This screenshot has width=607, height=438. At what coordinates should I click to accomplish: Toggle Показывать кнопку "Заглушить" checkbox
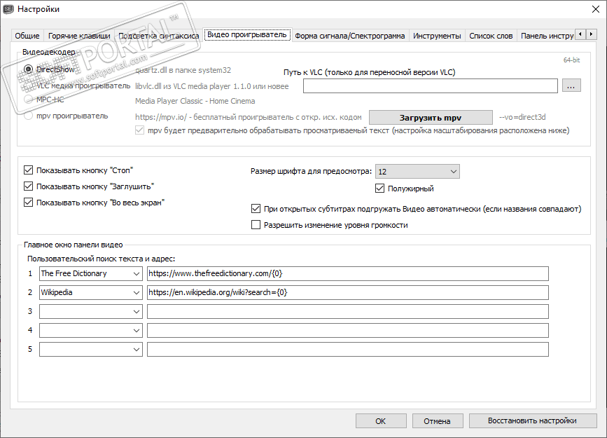(28, 186)
